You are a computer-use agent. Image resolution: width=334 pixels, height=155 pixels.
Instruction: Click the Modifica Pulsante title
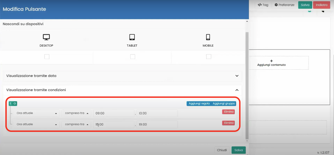pos(24,9)
